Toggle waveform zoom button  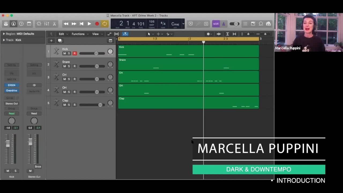pyautogui.click(x=219, y=34)
